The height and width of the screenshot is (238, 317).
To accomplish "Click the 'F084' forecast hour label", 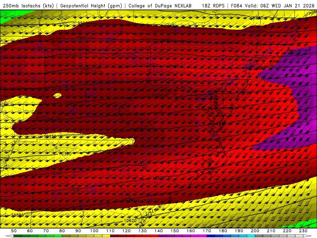I will pyautogui.click(x=237, y=6).
